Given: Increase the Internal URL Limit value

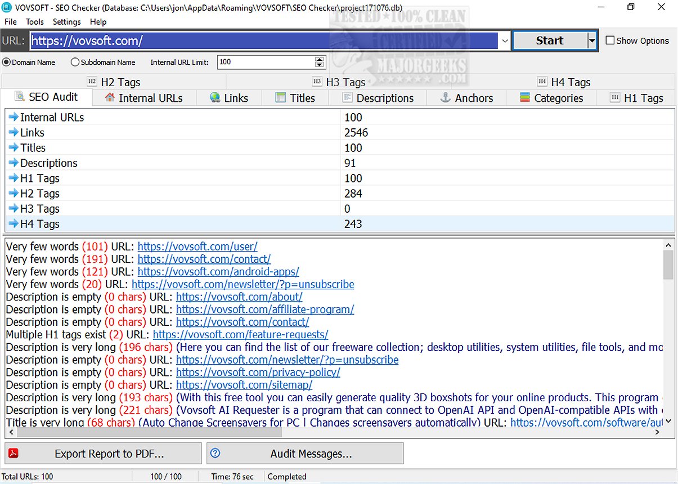Looking at the screenshot, I should [320, 59].
